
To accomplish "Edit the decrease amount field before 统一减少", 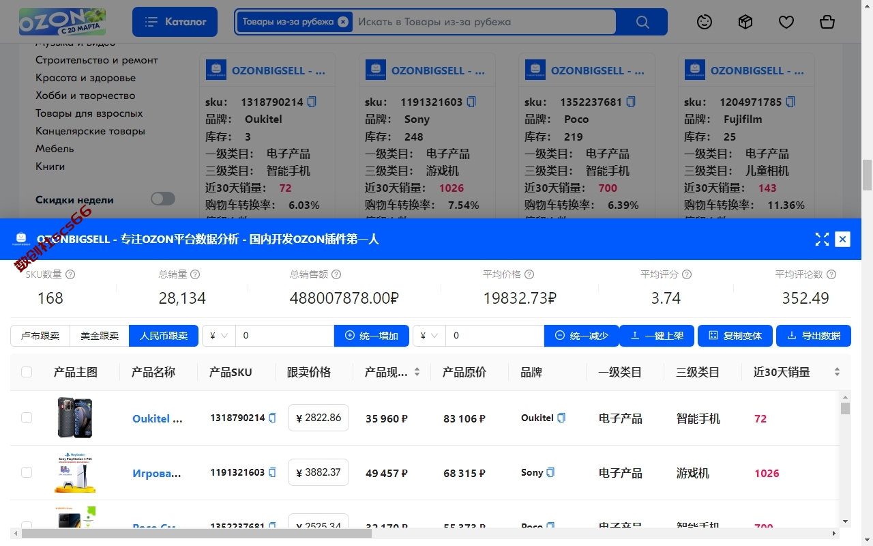I will 495,336.
